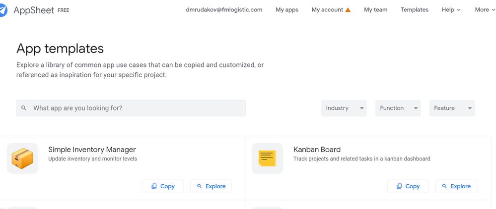This screenshot has height=209, width=496.
Task: Click the App templates heading
Action: pos(60,49)
